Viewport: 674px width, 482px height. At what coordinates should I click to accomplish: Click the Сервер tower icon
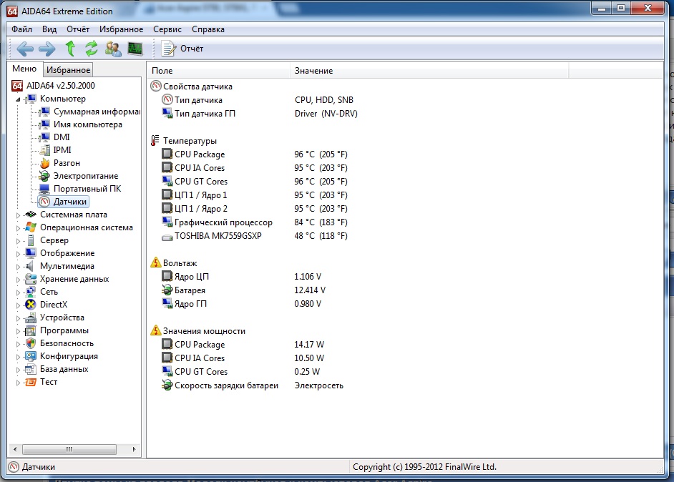tap(31, 240)
